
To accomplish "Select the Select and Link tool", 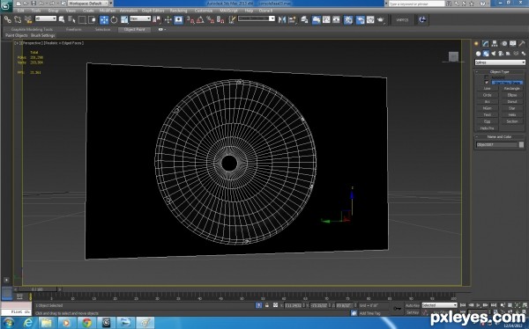I will coord(7,20).
